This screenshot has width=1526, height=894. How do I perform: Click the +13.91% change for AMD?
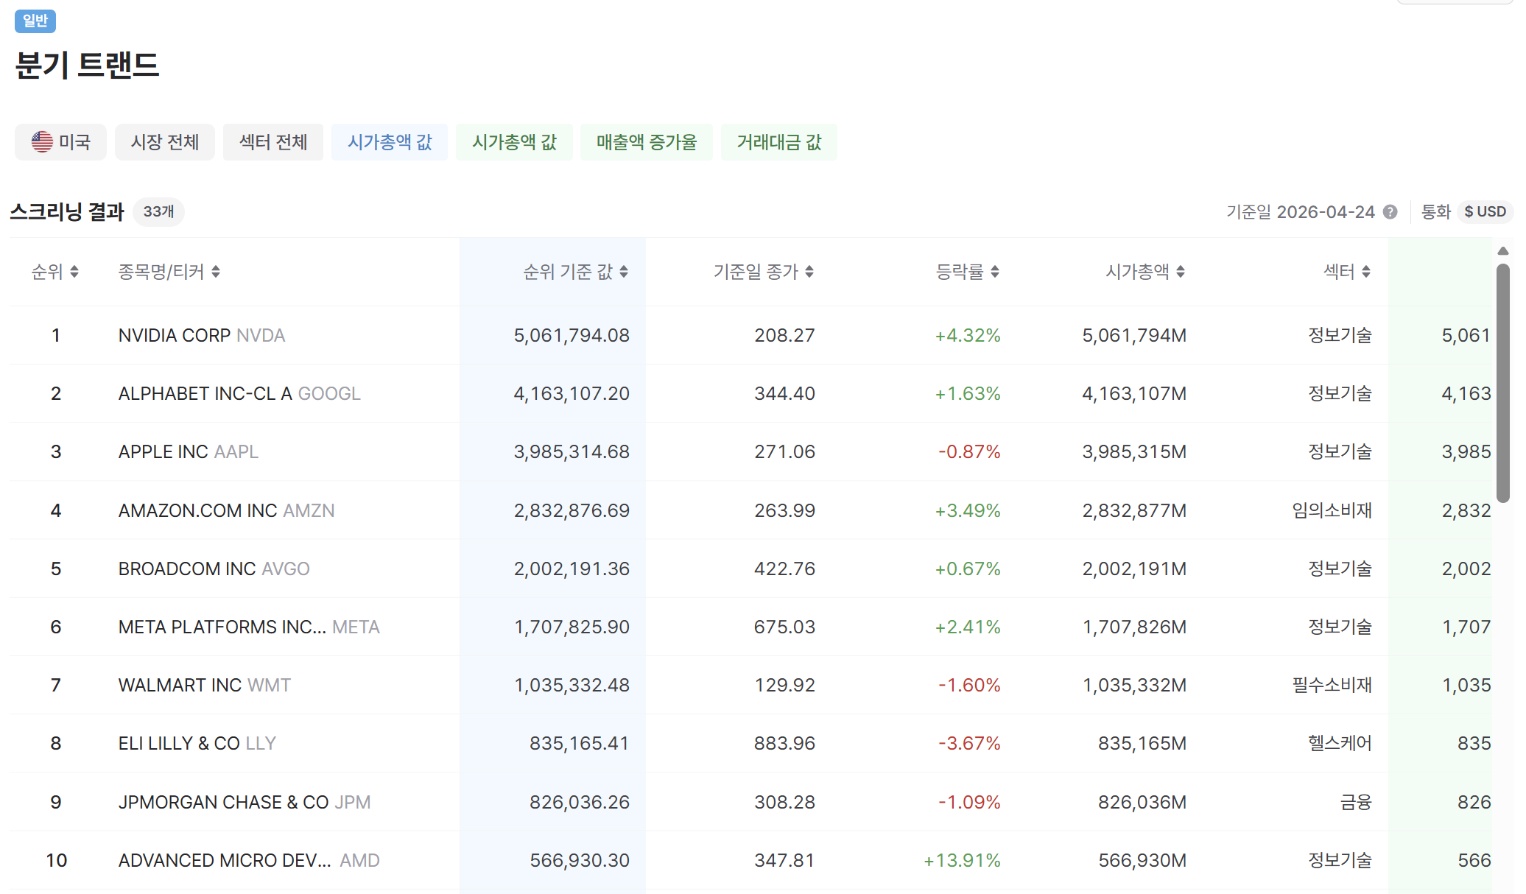point(962,860)
